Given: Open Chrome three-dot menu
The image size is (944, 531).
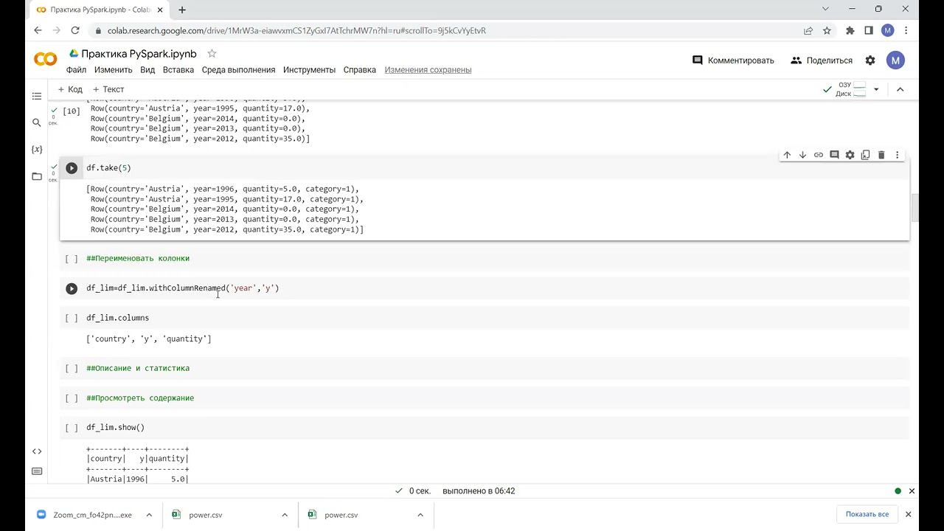Looking at the screenshot, I should 906,30.
